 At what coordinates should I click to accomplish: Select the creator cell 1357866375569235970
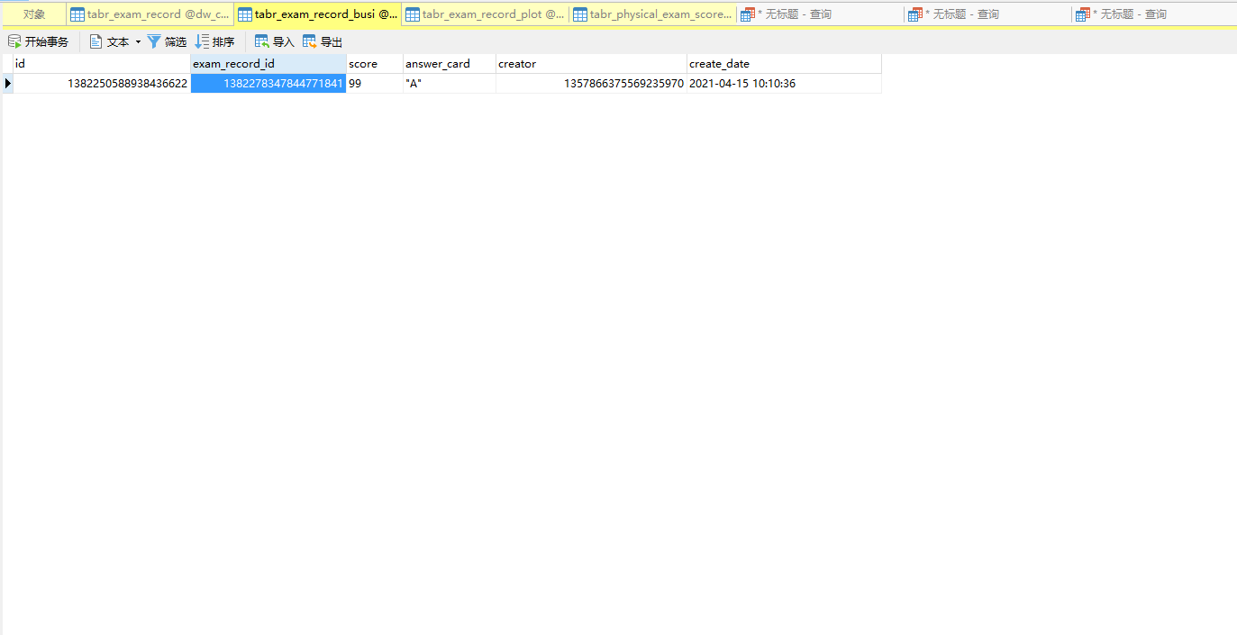tap(591, 84)
